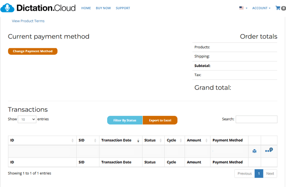Sort table by Amount column

coord(197,140)
